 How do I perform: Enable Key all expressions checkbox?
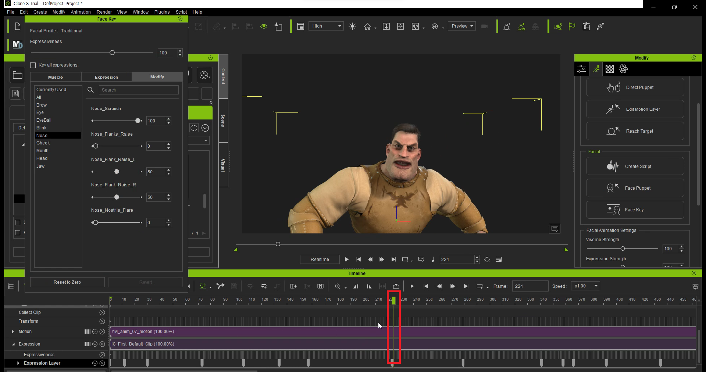pyautogui.click(x=33, y=65)
